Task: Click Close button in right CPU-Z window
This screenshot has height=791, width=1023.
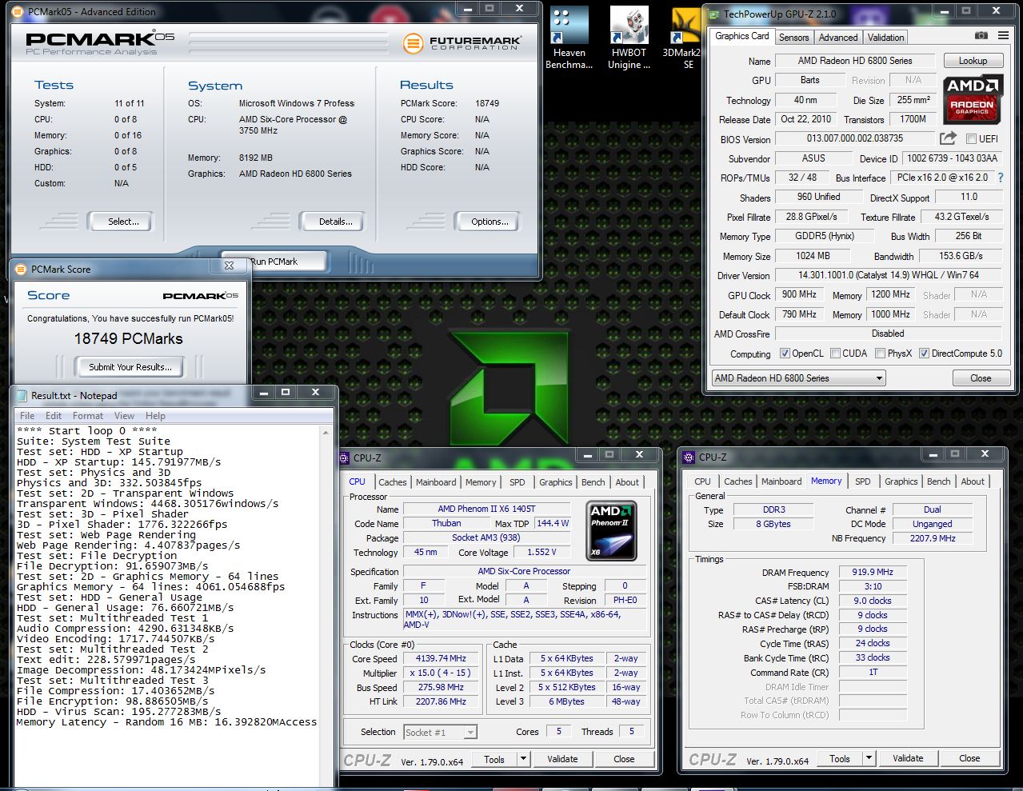Action: [x=969, y=758]
